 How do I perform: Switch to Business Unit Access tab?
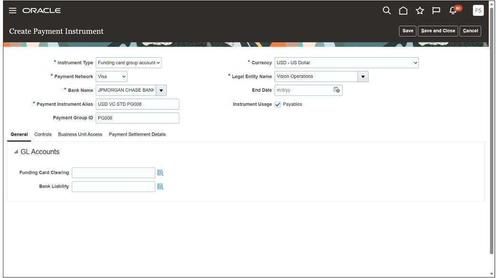coord(80,134)
